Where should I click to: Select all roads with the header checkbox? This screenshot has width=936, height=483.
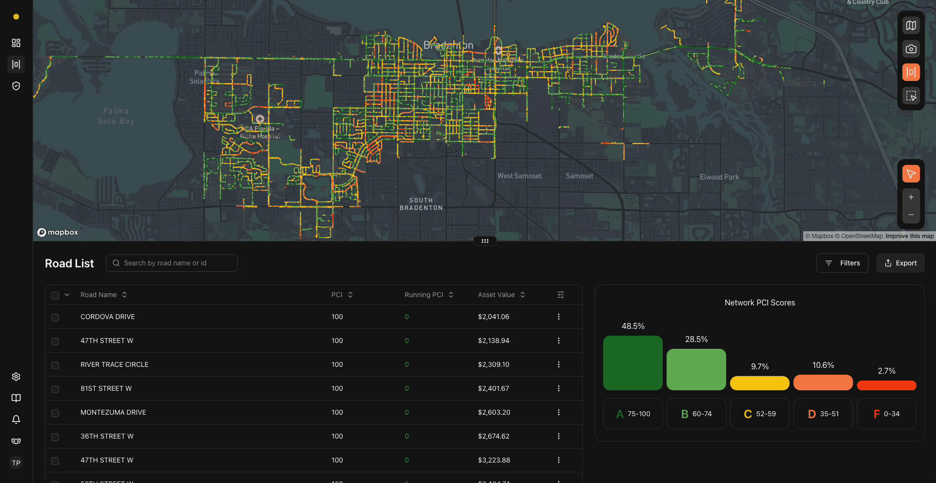click(55, 295)
